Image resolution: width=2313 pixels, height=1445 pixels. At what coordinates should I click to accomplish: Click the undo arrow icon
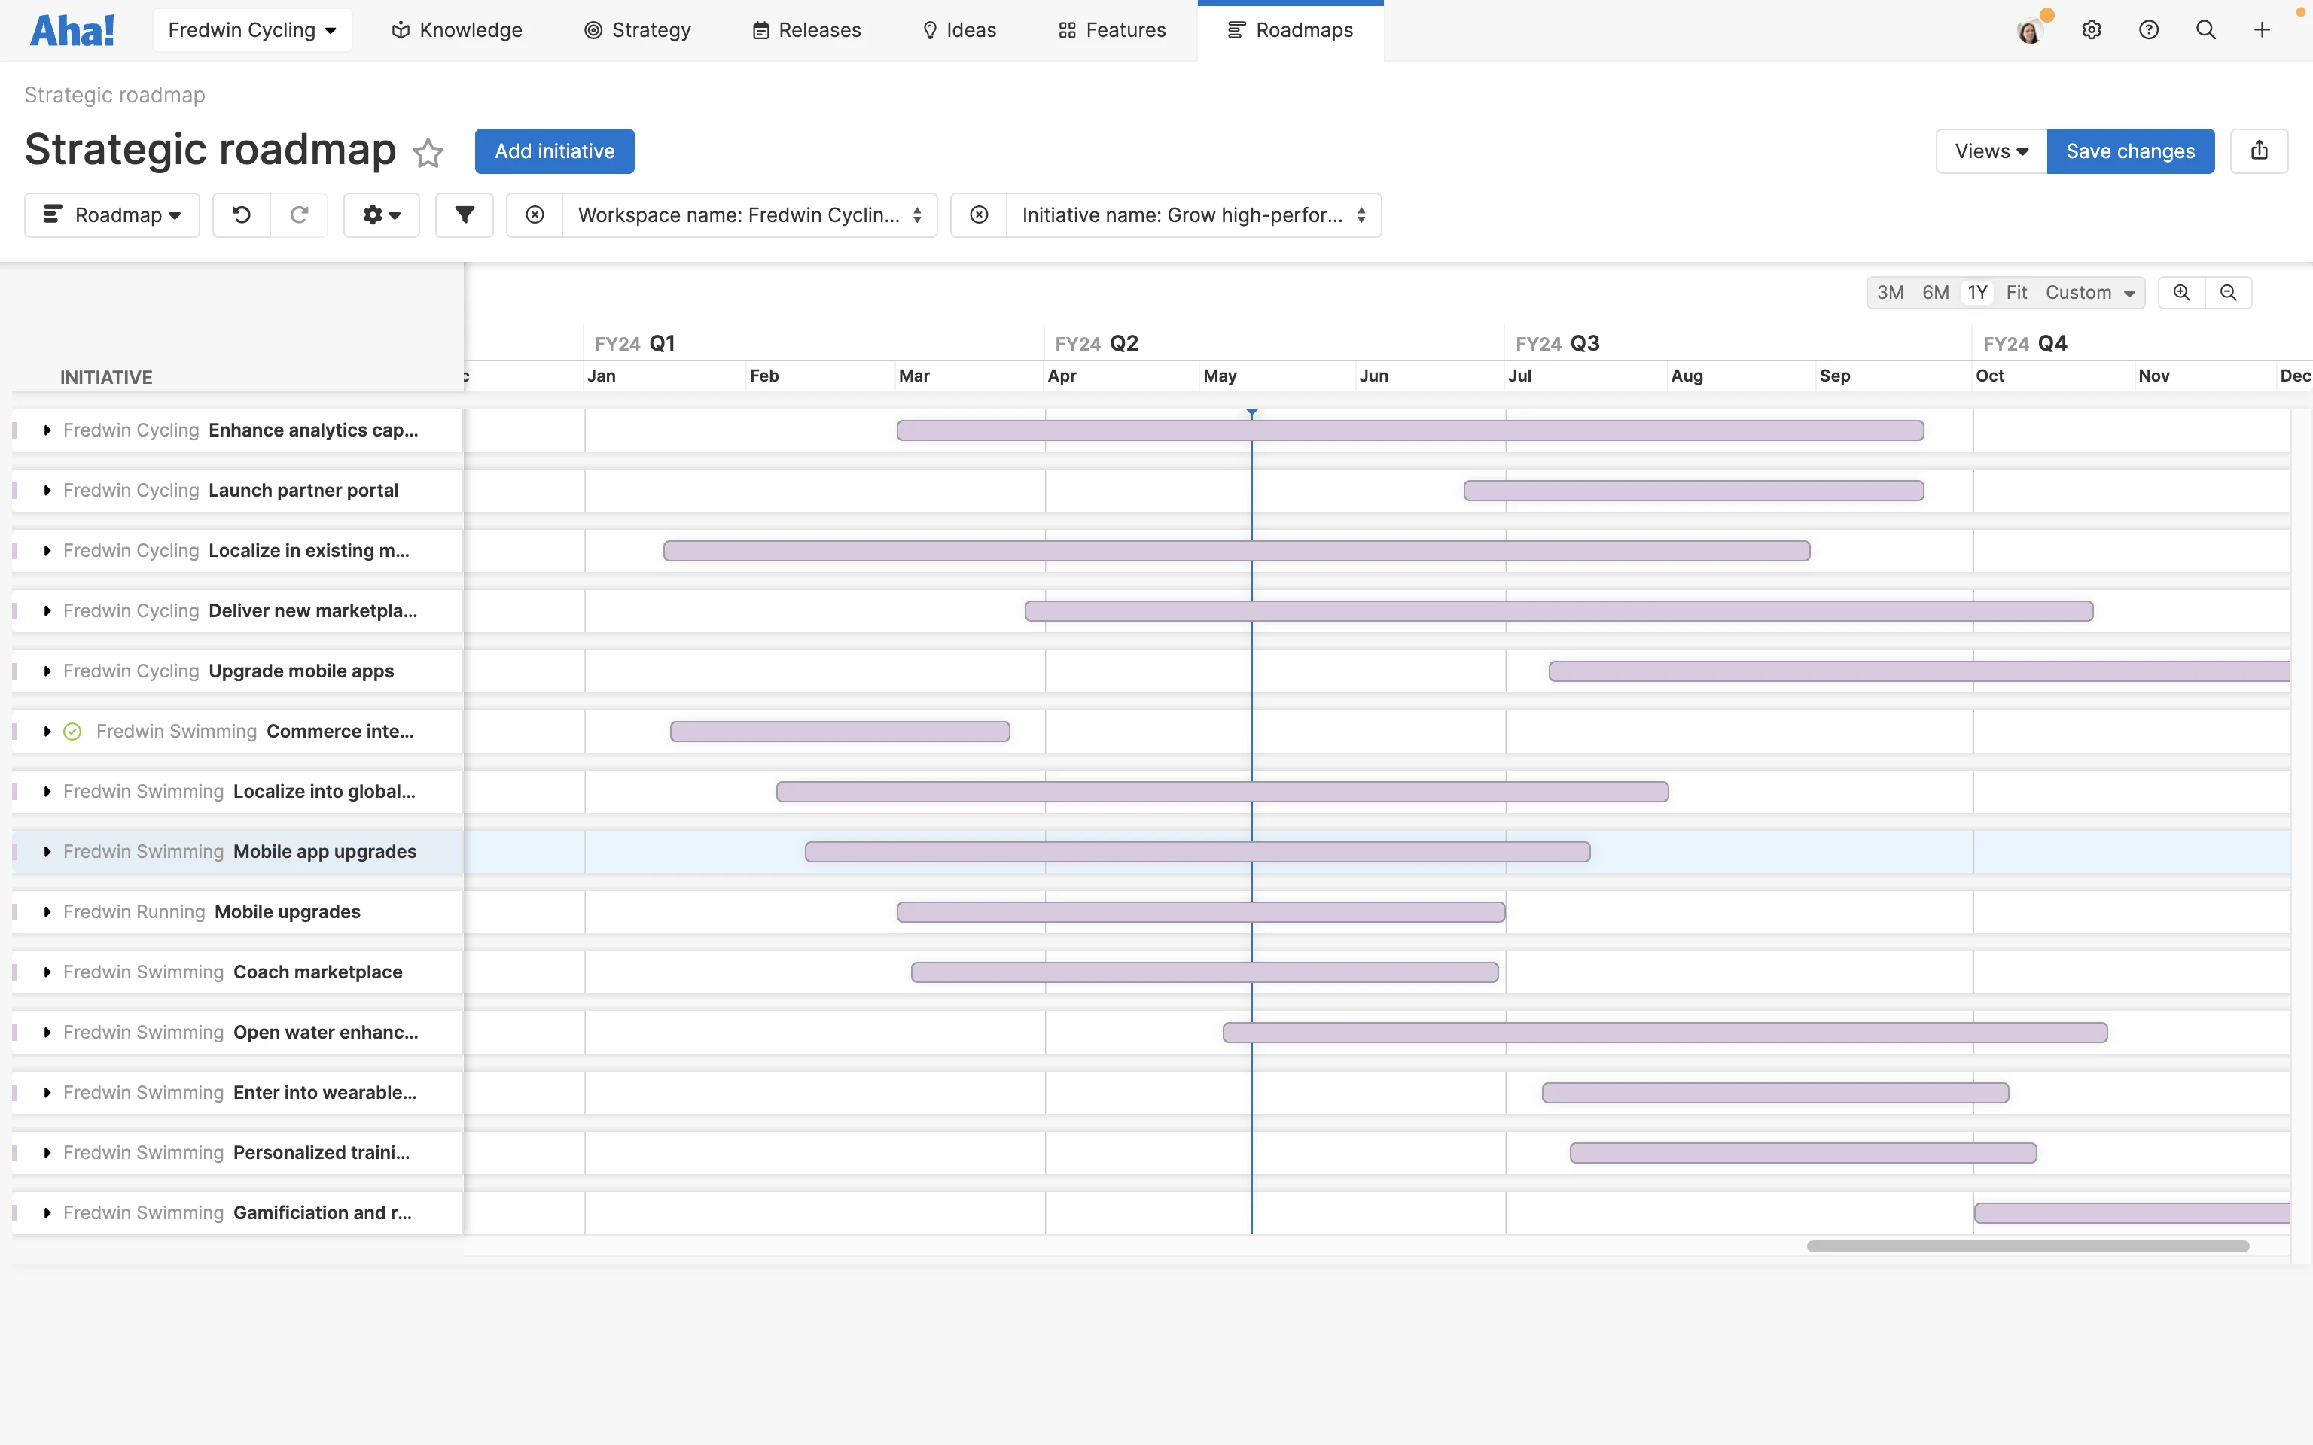(x=241, y=215)
